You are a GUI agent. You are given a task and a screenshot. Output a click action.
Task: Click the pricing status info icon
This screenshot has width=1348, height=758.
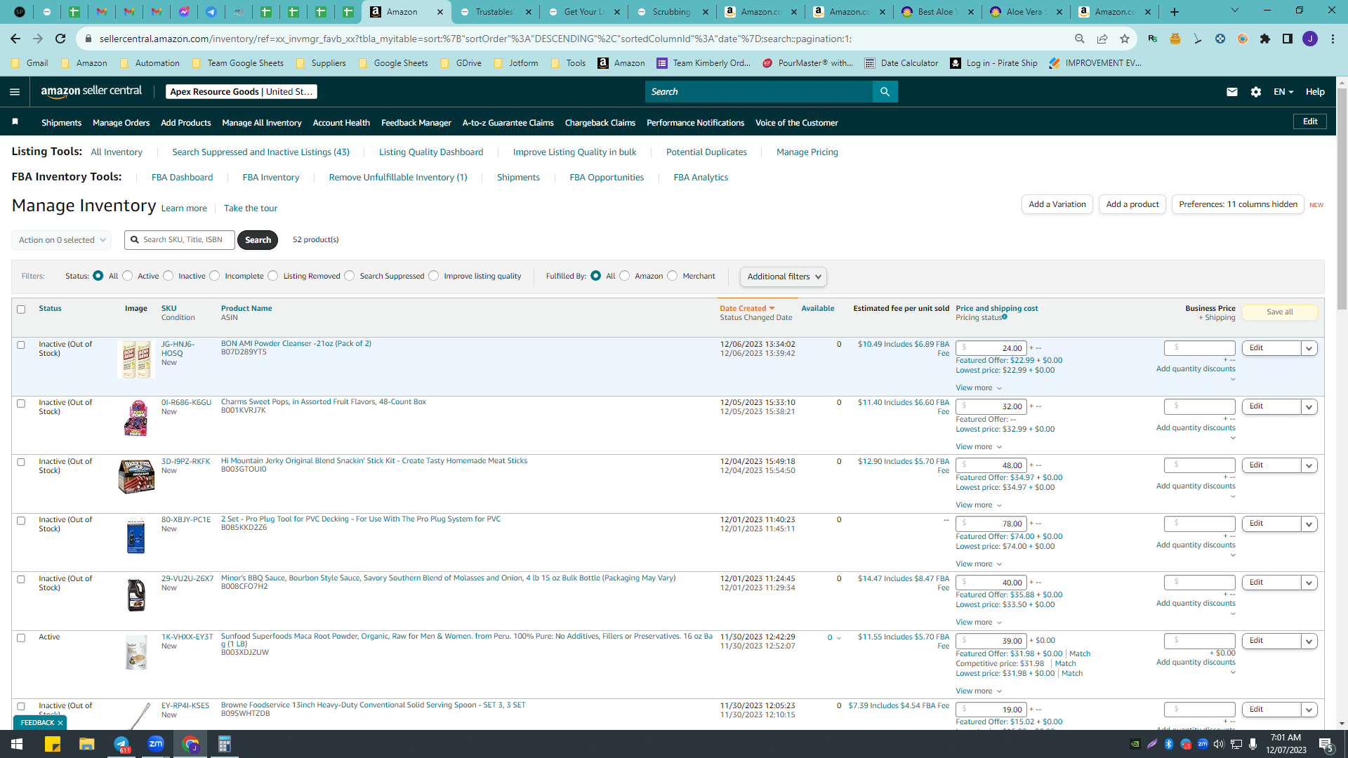(x=1005, y=317)
